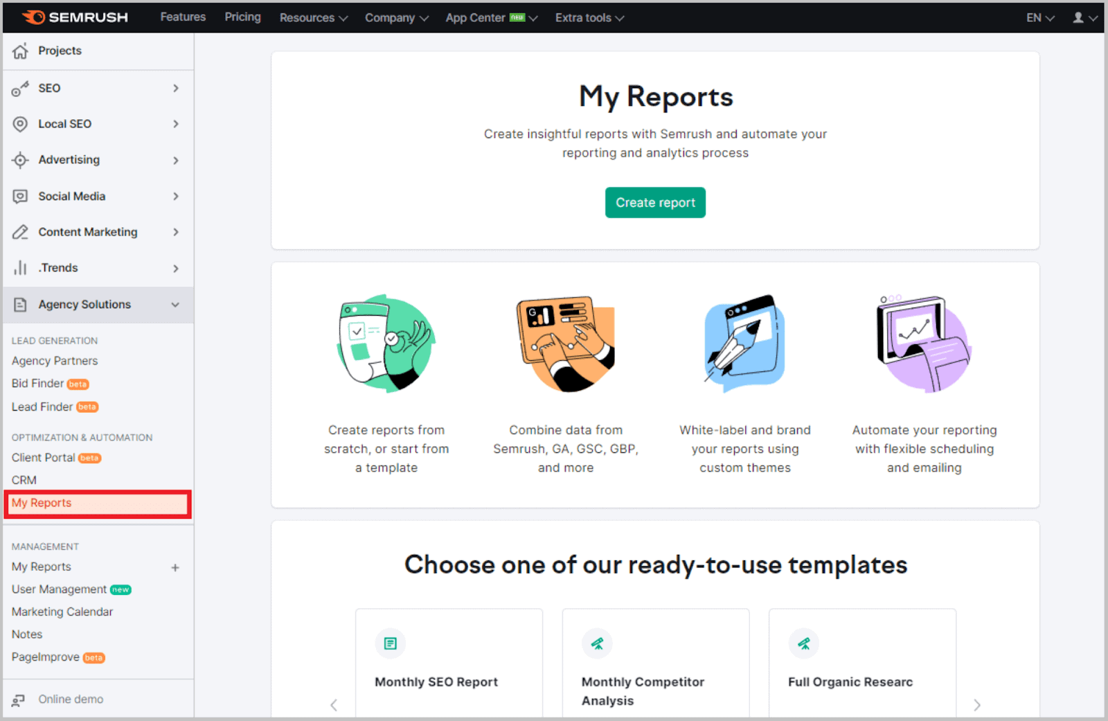The width and height of the screenshot is (1108, 721).
Task: Open Features in top menu
Action: (183, 17)
